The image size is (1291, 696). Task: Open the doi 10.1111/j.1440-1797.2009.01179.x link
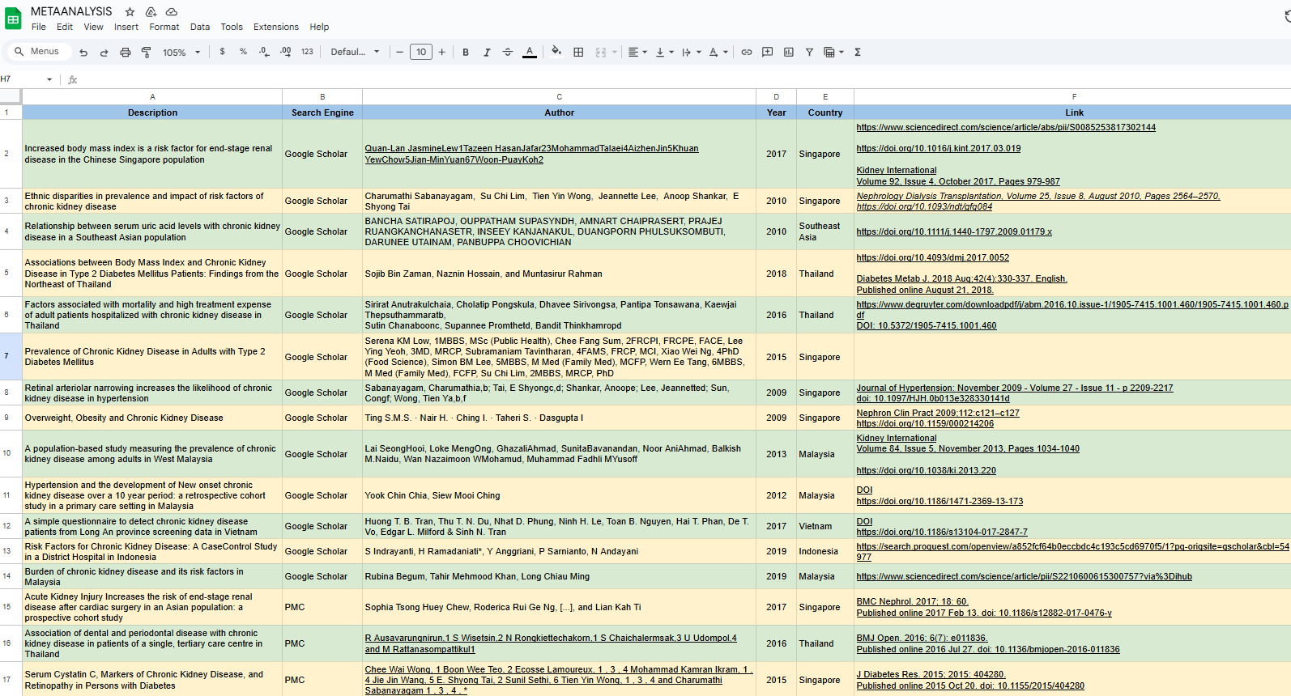point(954,231)
